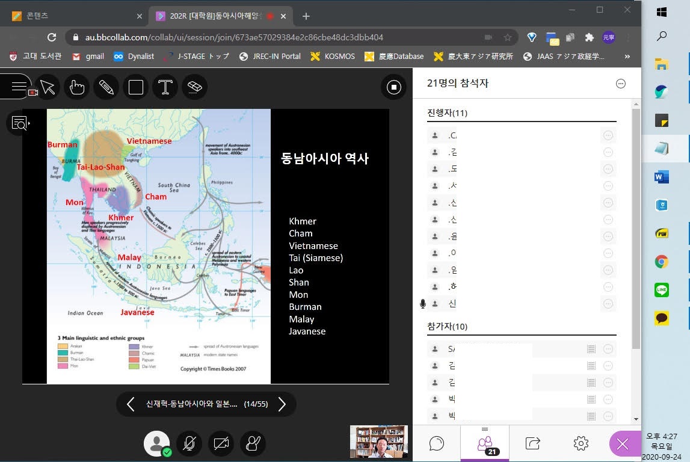
Task: Select the hand pan tool
Action: pyautogui.click(x=77, y=87)
